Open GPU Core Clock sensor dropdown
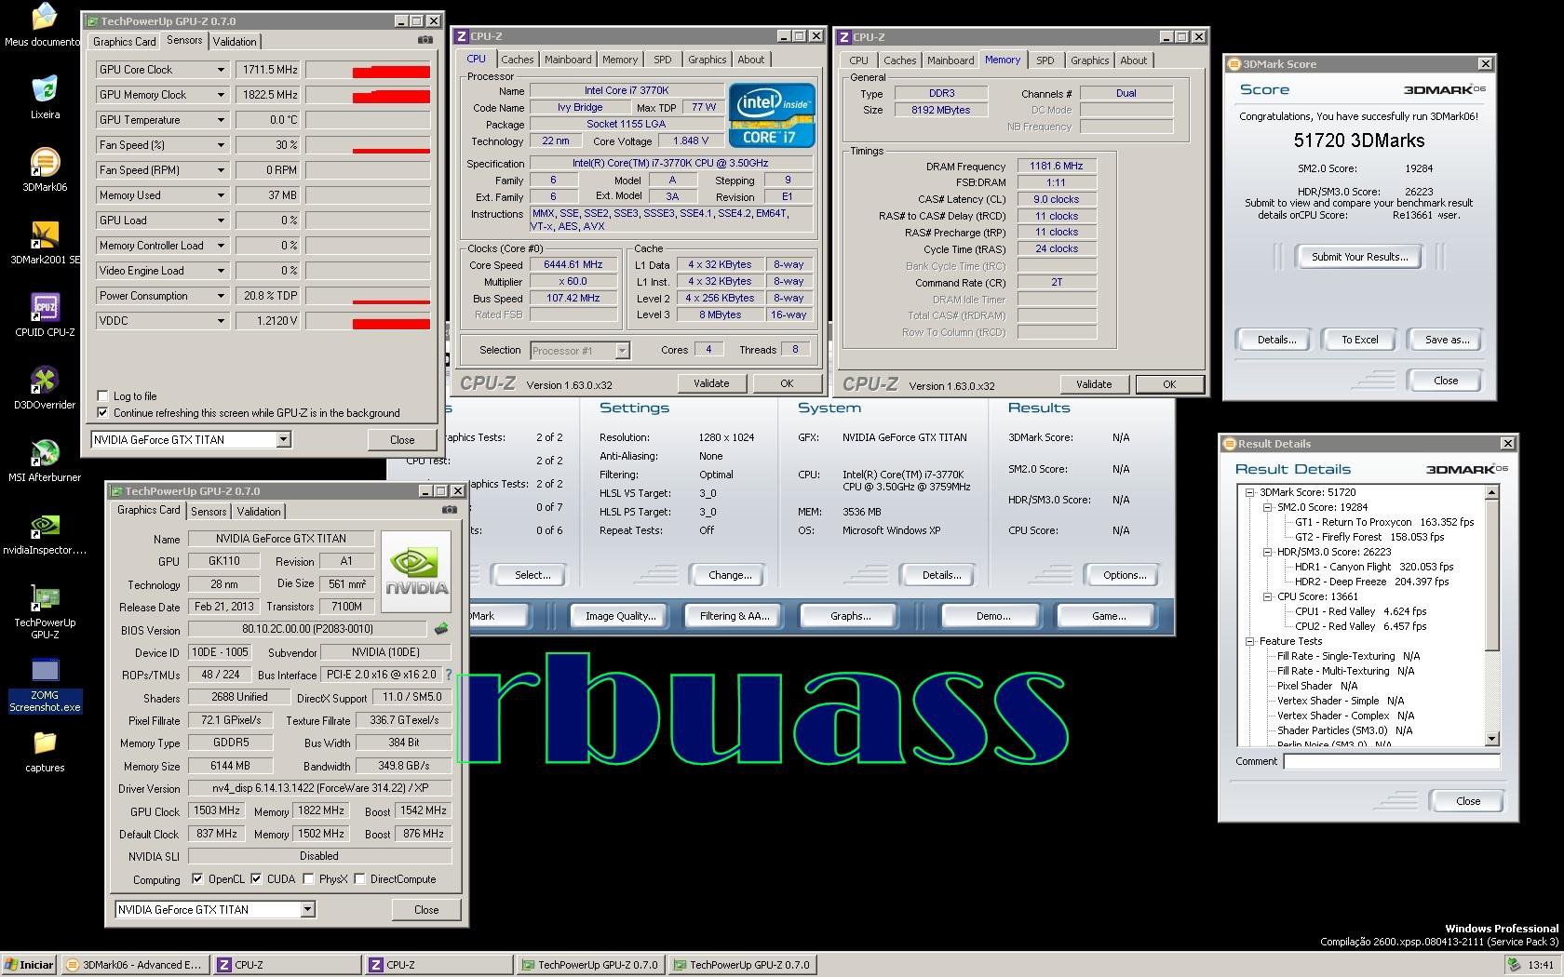 click(221, 70)
